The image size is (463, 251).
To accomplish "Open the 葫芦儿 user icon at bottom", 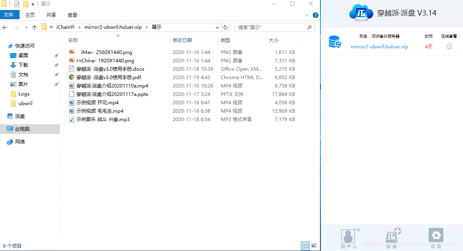I will coord(349,236).
